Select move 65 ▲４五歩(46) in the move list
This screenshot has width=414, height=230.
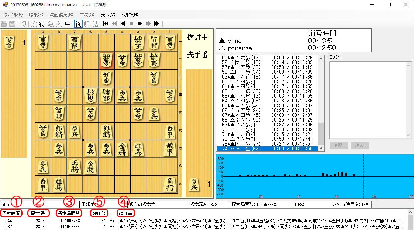coord(267,105)
